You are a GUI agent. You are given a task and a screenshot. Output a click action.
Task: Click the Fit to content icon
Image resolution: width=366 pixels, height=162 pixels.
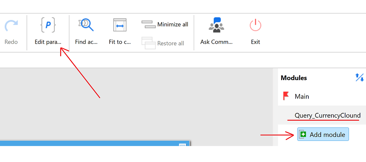coord(120,25)
